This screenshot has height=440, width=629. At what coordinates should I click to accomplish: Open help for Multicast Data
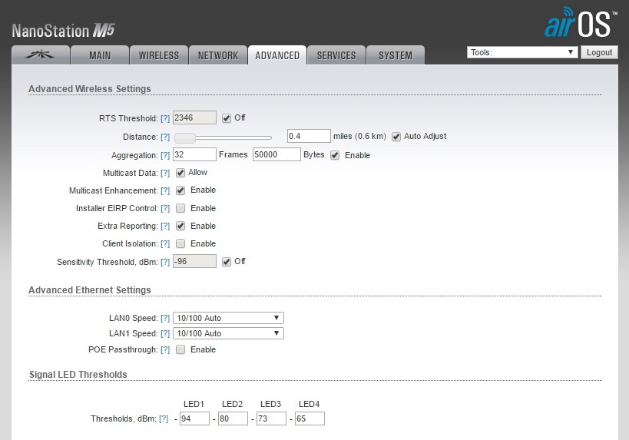pos(165,173)
